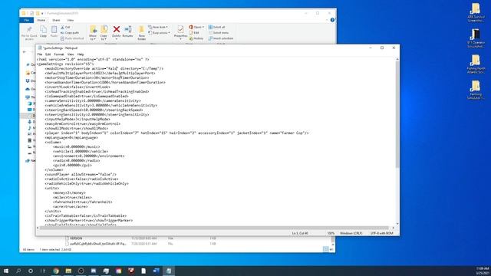491x276 pixels.
Task: Open File Explorer from the taskbar
Action: point(68,271)
